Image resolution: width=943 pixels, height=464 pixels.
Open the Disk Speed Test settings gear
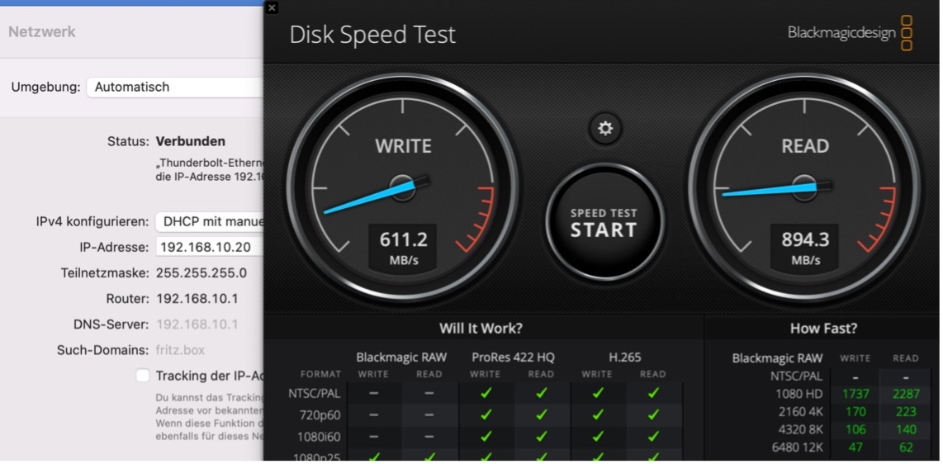click(605, 128)
